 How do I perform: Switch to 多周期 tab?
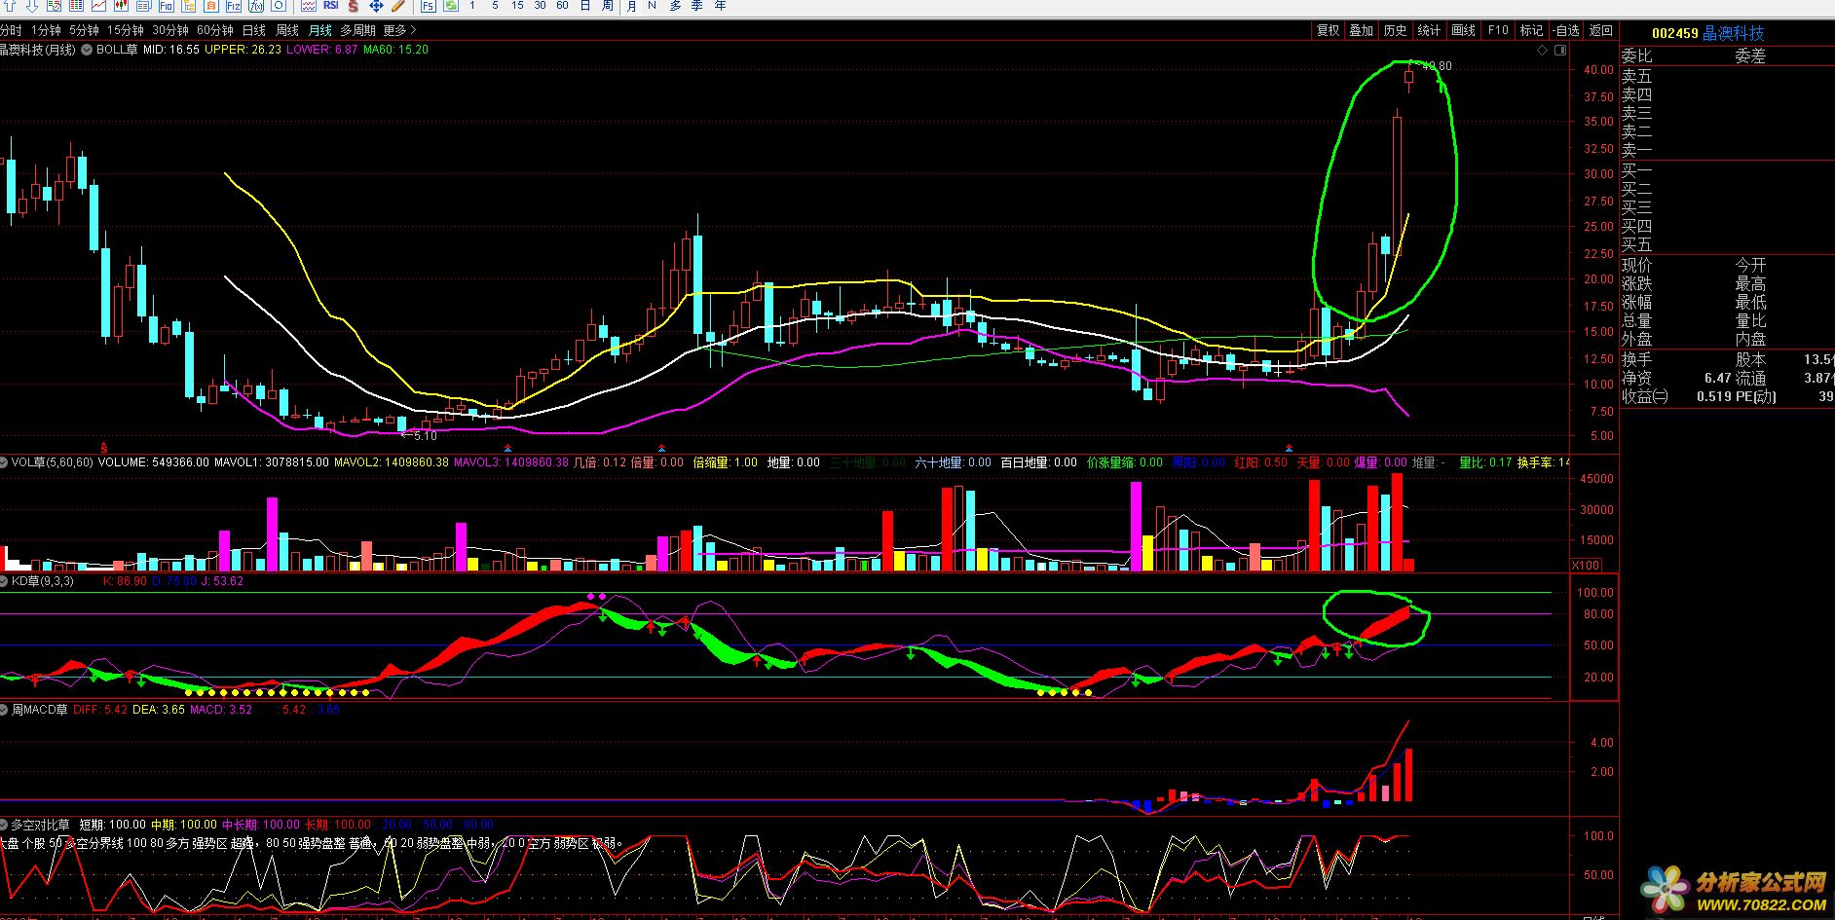point(357,30)
